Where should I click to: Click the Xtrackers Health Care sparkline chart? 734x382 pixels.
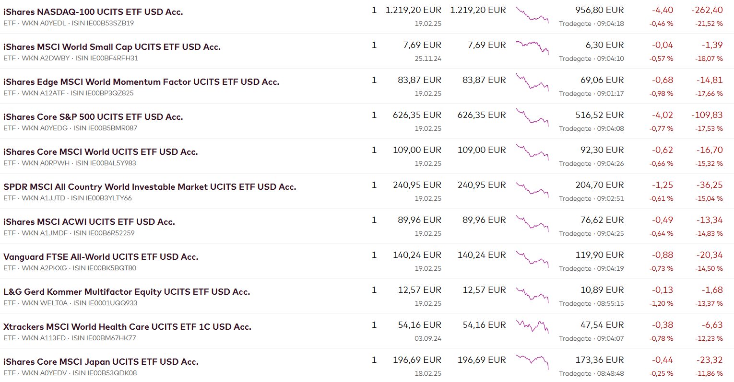pos(532,327)
